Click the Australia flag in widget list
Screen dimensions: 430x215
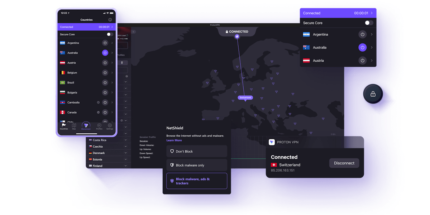pos(306,47)
